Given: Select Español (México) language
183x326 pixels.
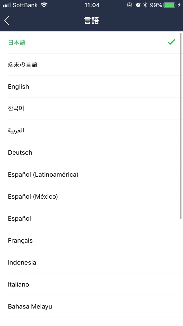Looking at the screenshot, I should point(91,196).
